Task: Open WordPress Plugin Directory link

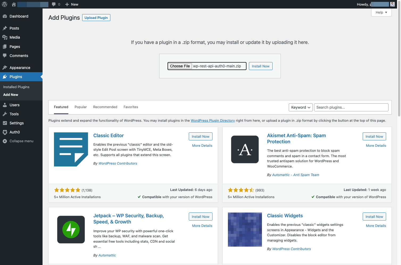Action: coord(213,121)
